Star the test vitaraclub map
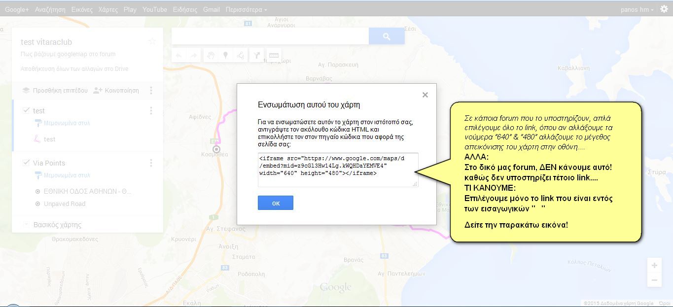Image resolution: width=673 pixels, height=307 pixels. (x=152, y=41)
